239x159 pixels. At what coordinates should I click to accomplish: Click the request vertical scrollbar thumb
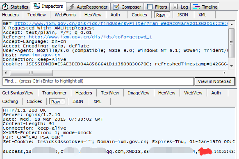[x=232, y=43]
